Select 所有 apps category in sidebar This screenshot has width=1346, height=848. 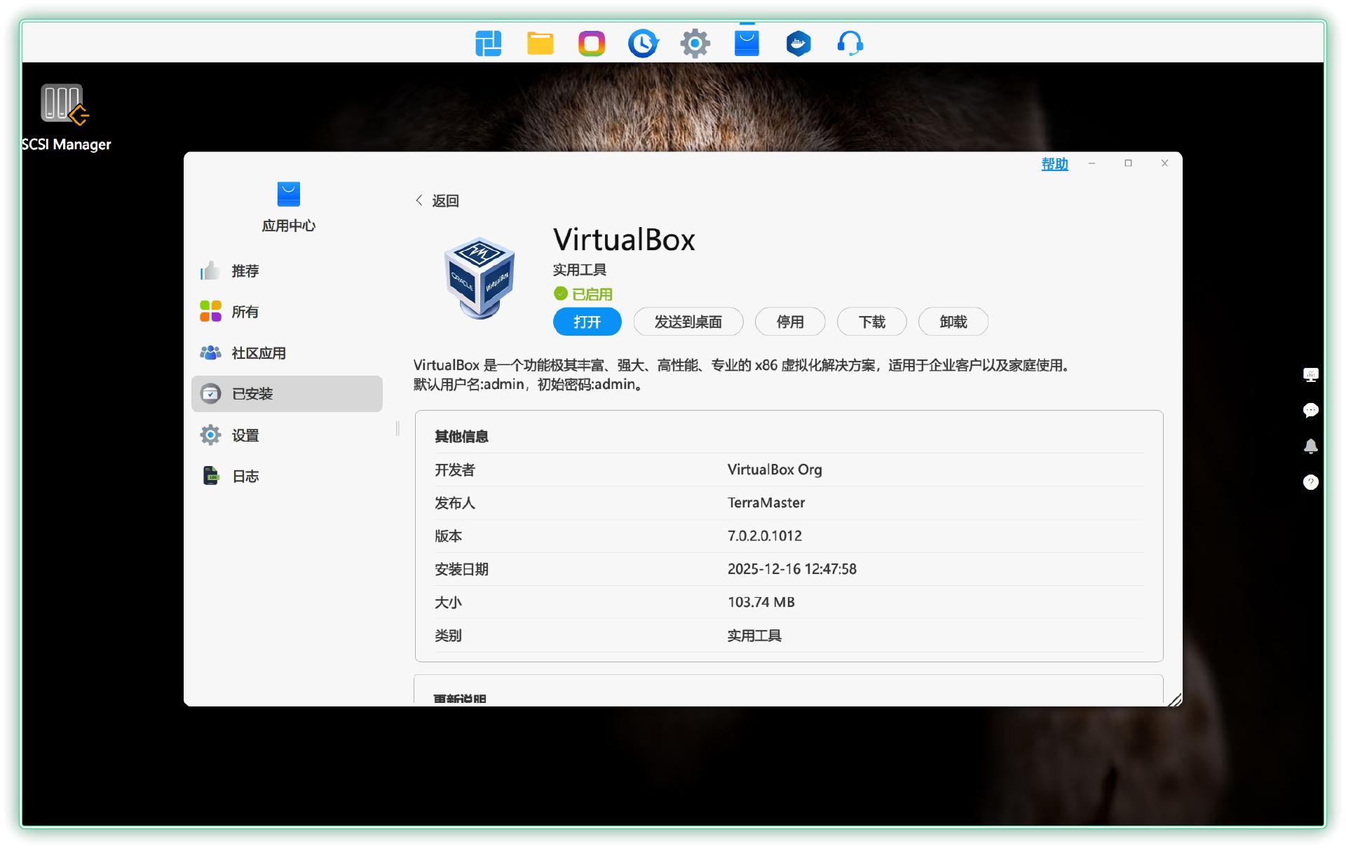245,312
